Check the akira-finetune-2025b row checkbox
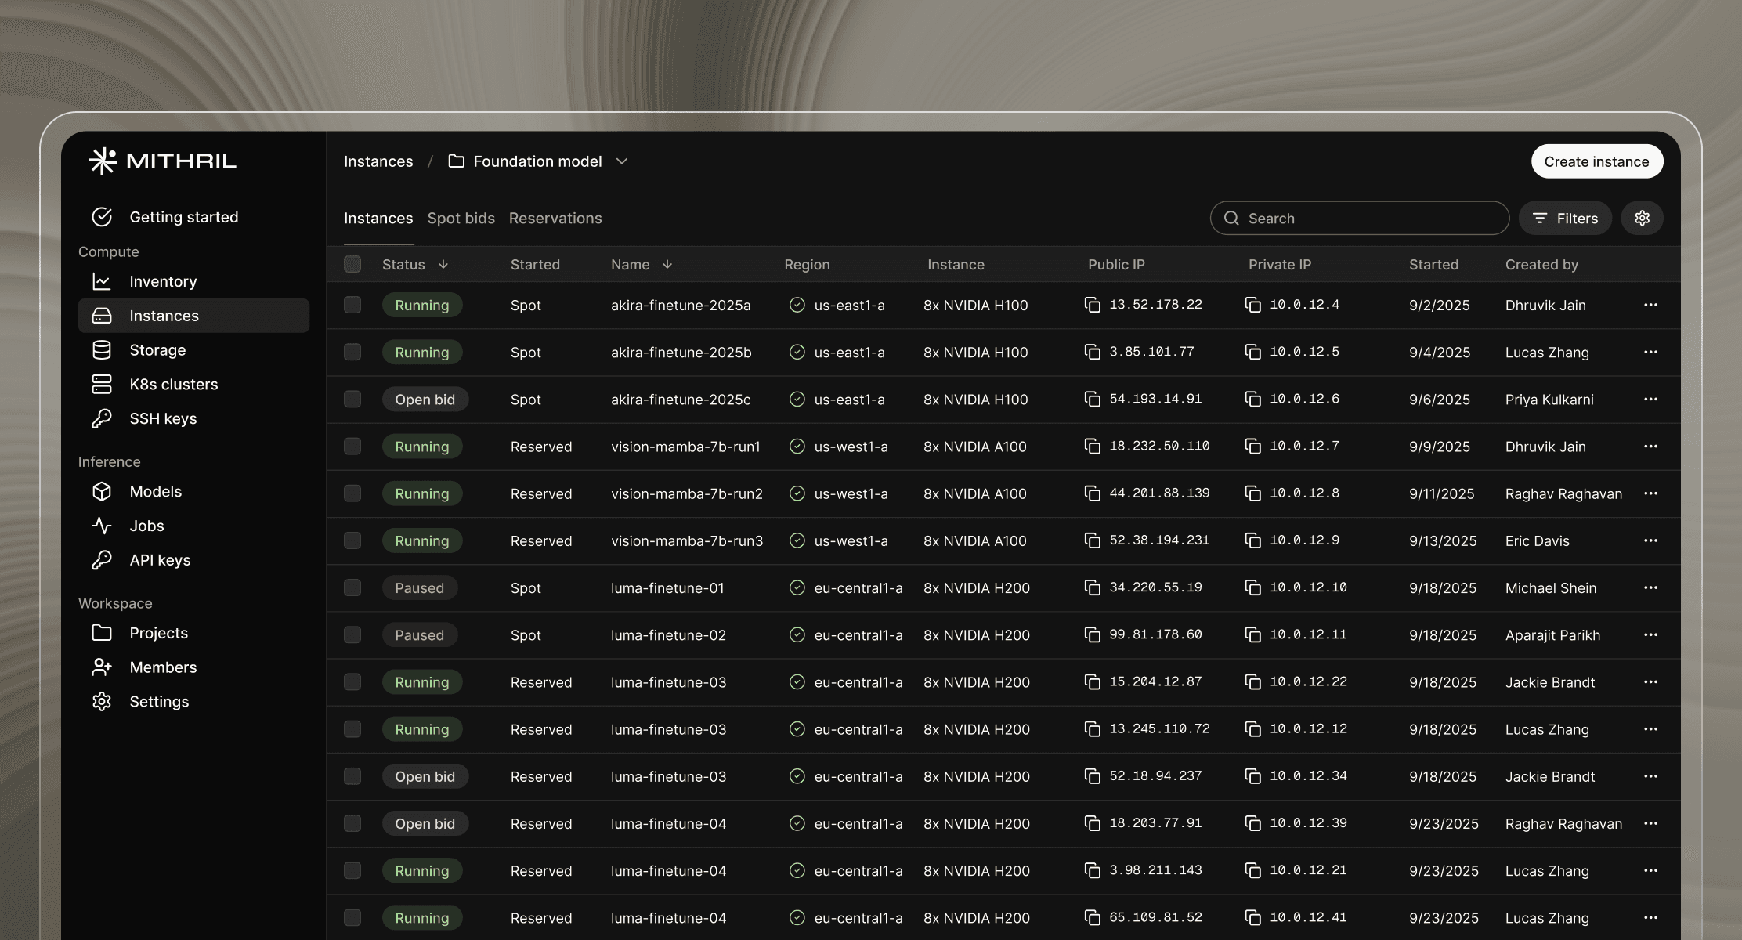Viewport: 1742px width, 940px height. 352,352
